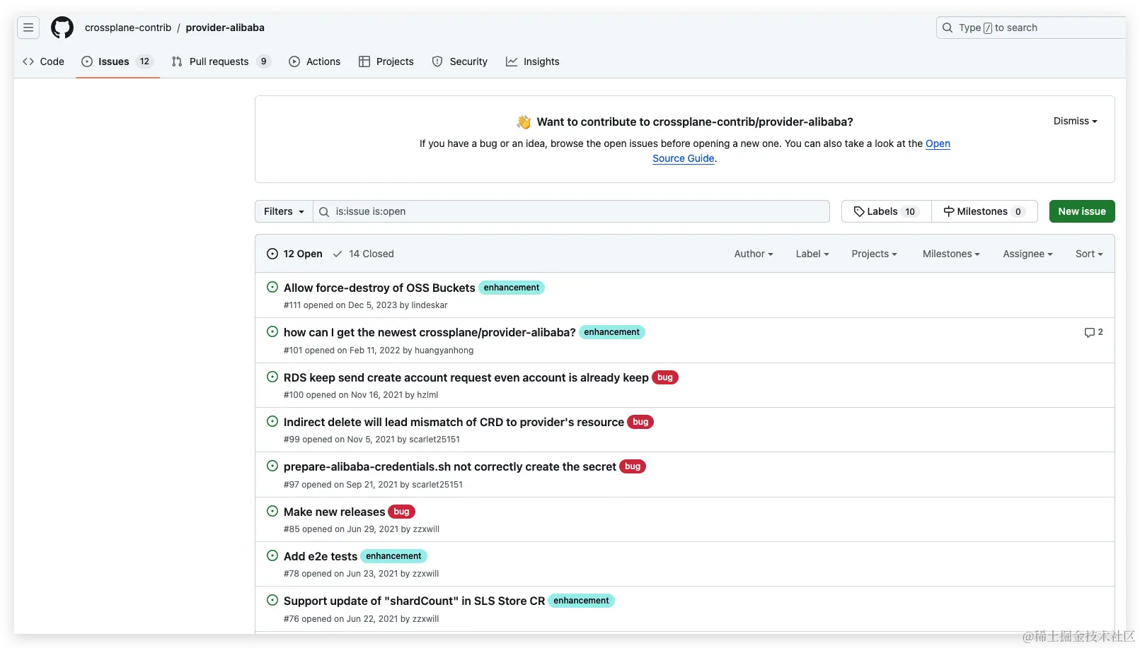Open author huangyanhong's issues
Screen dimensions: 1140x648
click(x=444, y=350)
